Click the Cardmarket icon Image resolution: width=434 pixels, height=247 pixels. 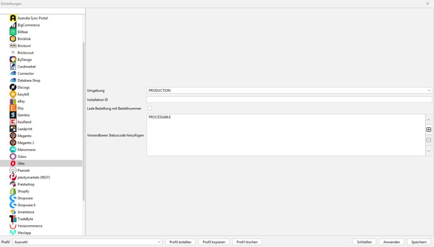coord(13,66)
